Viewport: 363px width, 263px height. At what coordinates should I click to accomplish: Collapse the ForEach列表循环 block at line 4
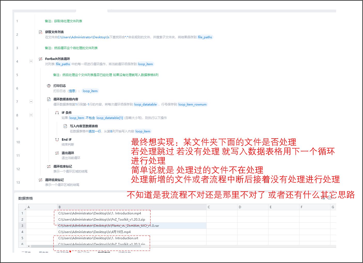(x=31, y=61)
